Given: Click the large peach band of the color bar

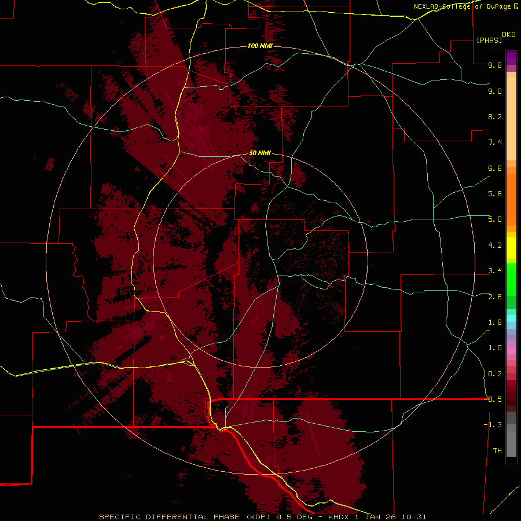Looking at the screenshot, I should (x=511, y=119).
